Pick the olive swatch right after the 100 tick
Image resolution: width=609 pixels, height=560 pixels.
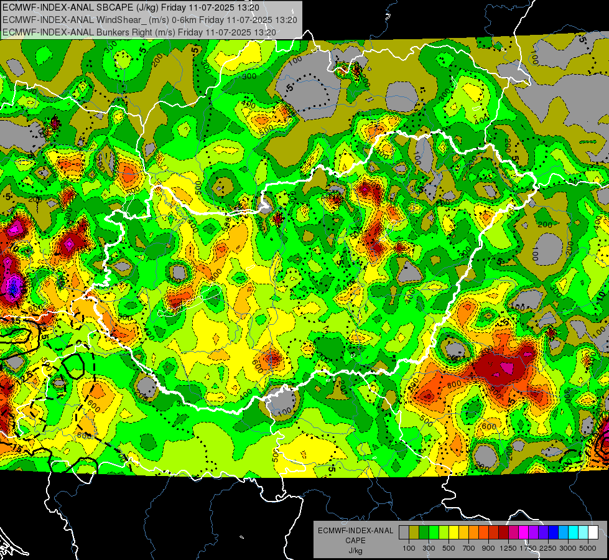click(x=414, y=532)
